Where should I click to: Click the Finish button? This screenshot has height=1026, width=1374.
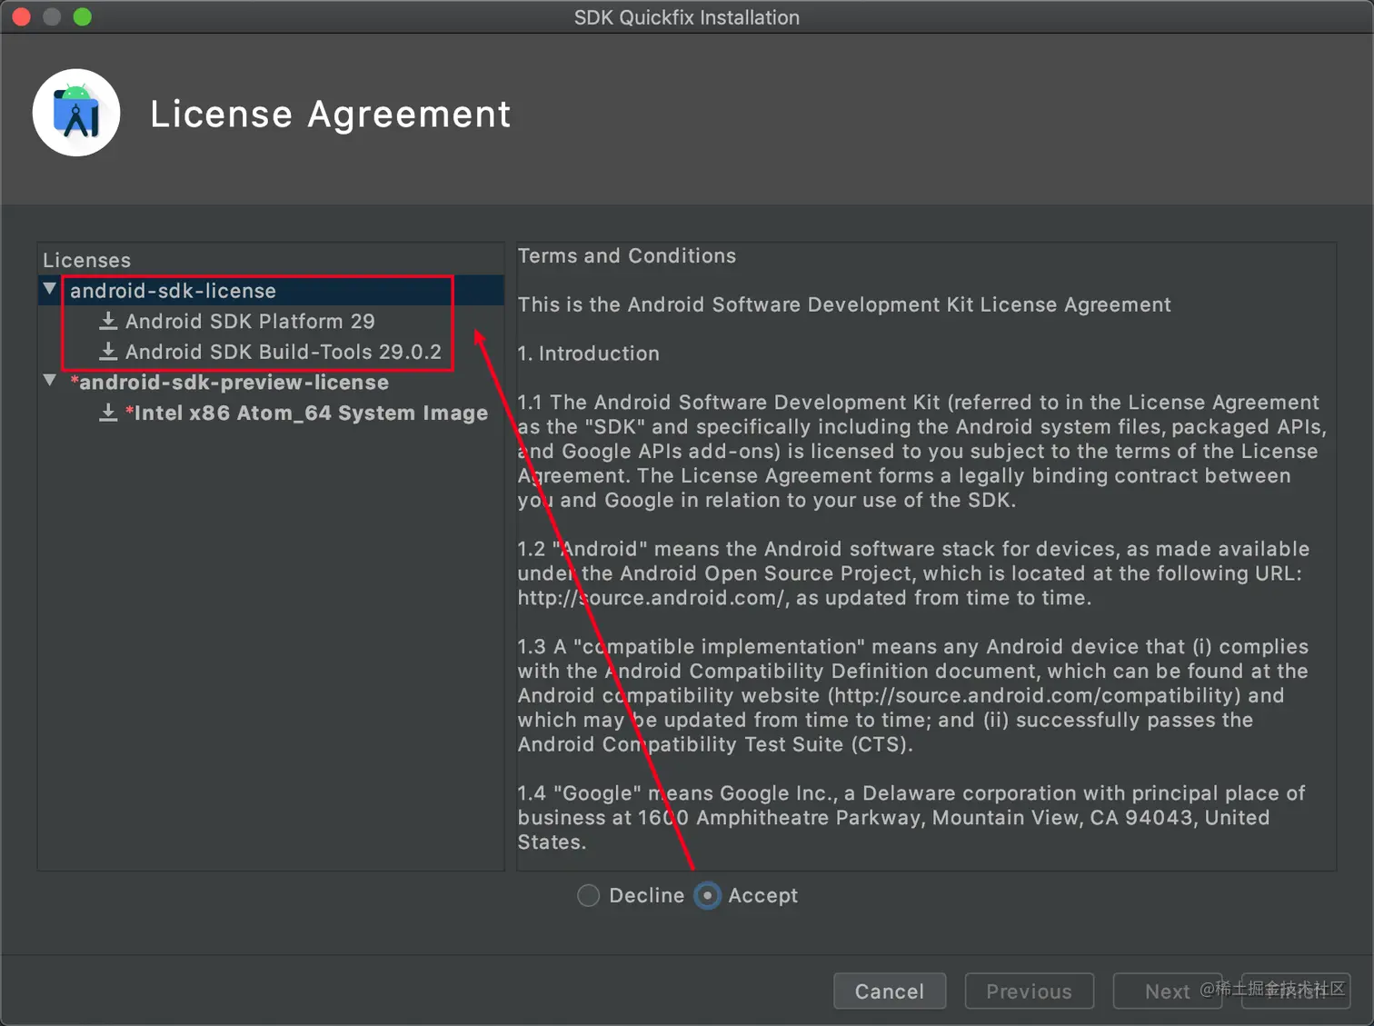click(x=1296, y=991)
